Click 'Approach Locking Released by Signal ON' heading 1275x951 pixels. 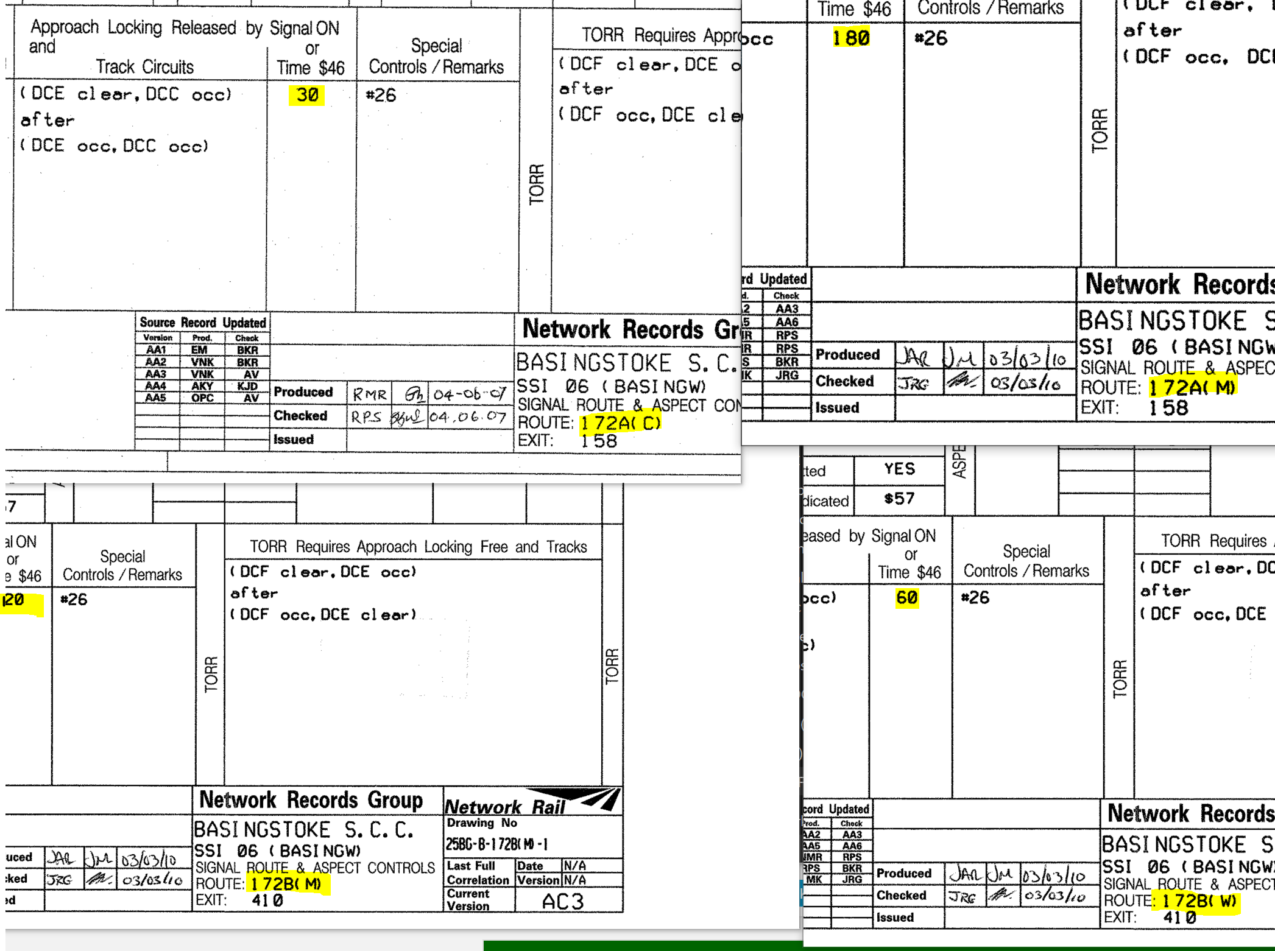(185, 28)
